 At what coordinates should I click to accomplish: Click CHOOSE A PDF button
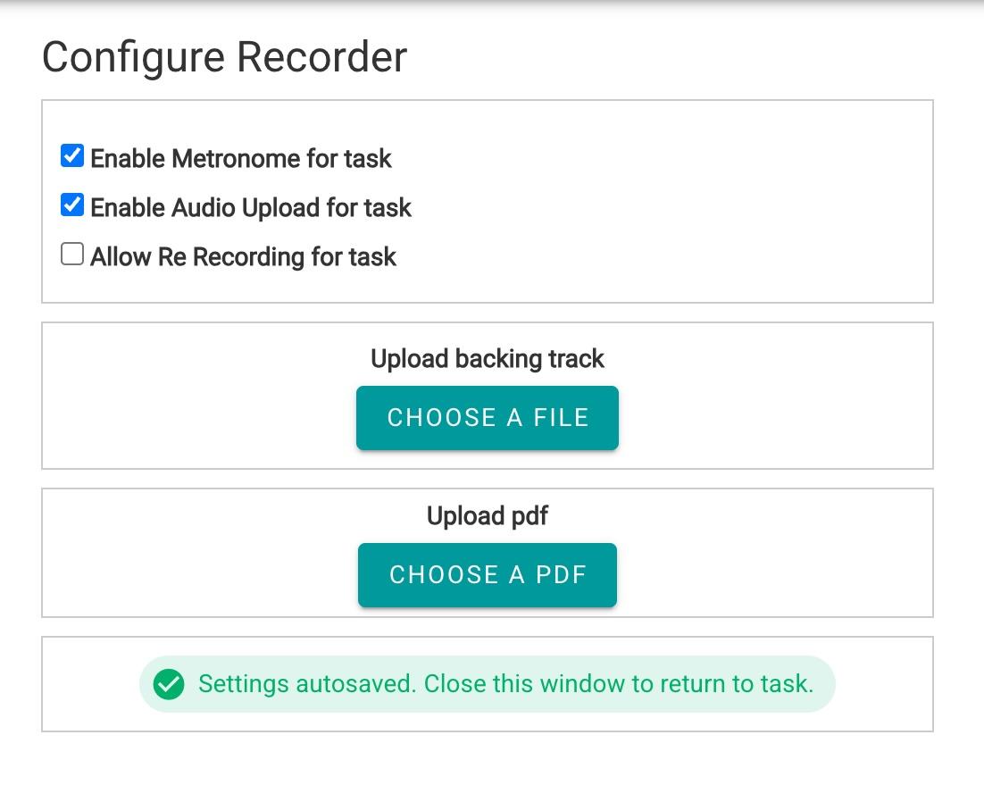[x=487, y=574]
